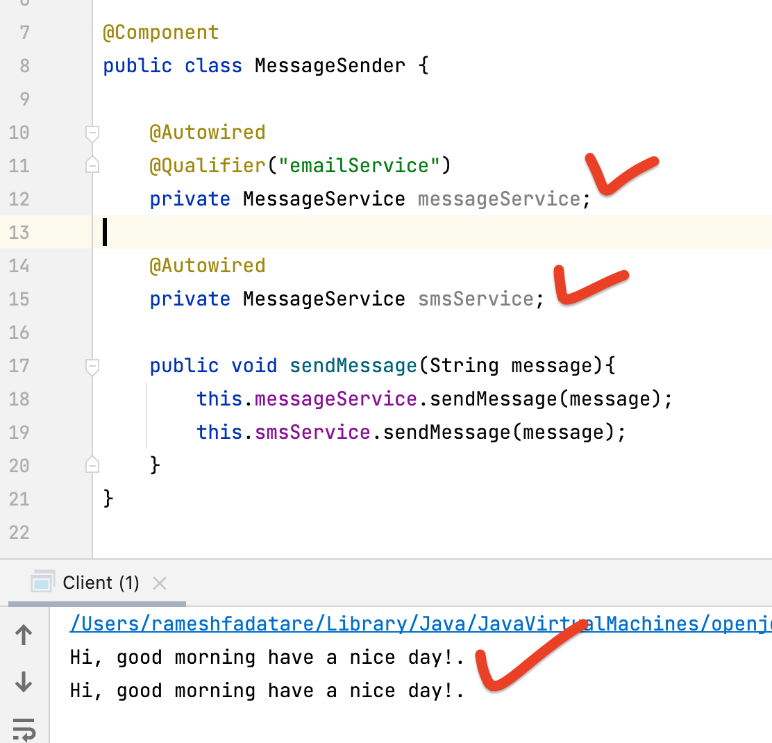Click the down arrow in the console
This screenshot has height=743, width=772.
pyautogui.click(x=24, y=682)
